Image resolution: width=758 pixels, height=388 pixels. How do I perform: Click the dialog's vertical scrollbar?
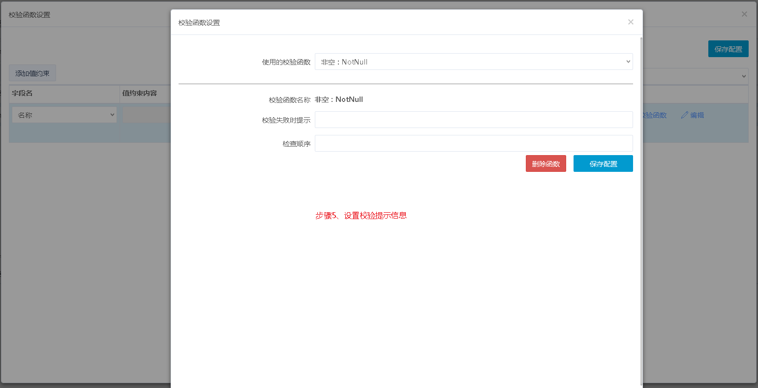641,197
